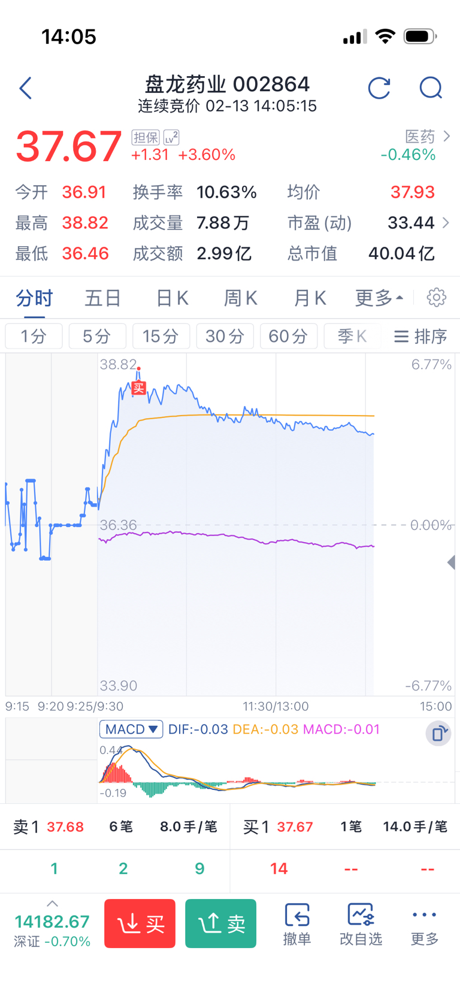This screenshot has width=460, height=996.
Task: Tap the red 买 buy button
Action: (x=140, y=924)
